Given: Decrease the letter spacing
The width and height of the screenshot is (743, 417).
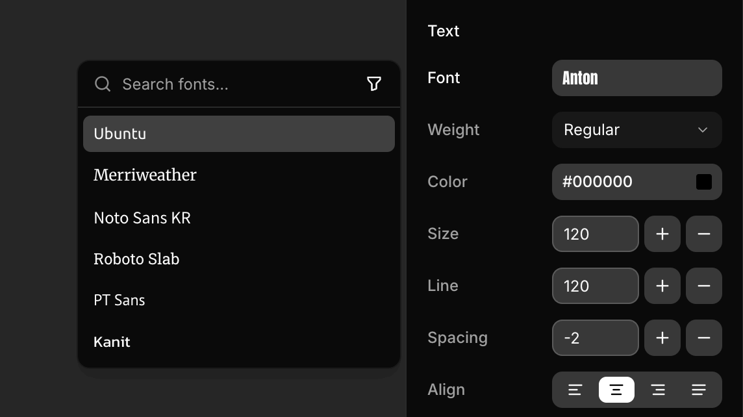Looking at the screenshot, I should pos(704,338).
